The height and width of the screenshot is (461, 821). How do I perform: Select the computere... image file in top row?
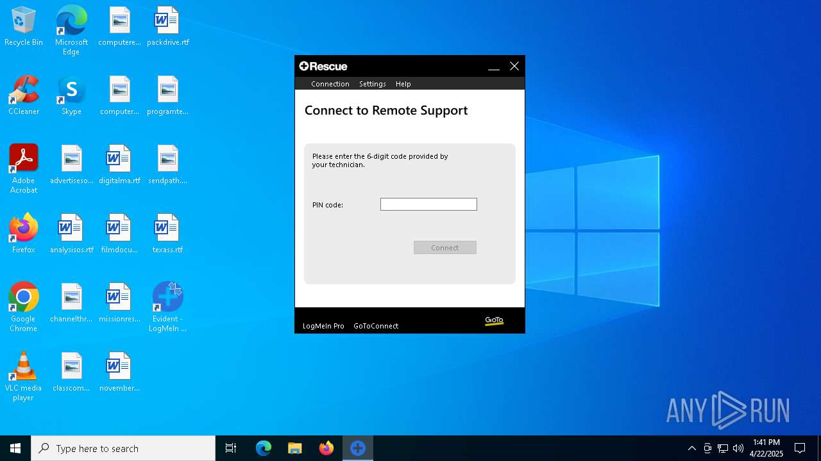(x=119, y=27)
